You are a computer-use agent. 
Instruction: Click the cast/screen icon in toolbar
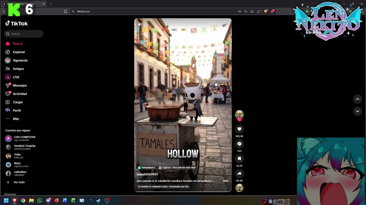pyautogui.click(x=252, y=11)
